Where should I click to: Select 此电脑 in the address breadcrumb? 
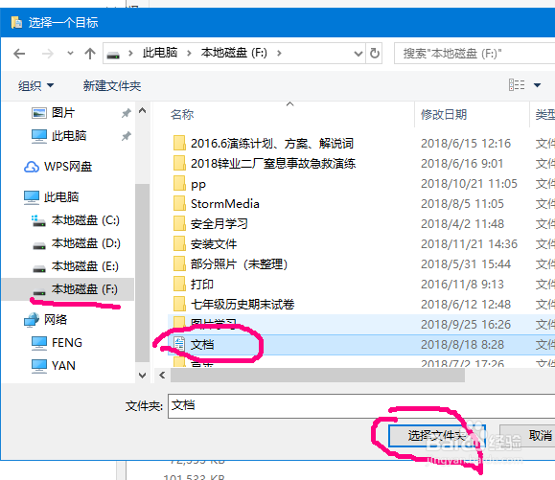click(x=160, y=53)
